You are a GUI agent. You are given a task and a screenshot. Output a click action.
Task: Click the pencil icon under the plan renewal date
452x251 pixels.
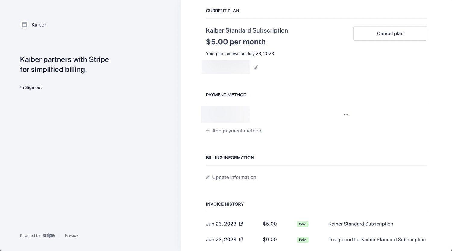(x=256, y=67)
